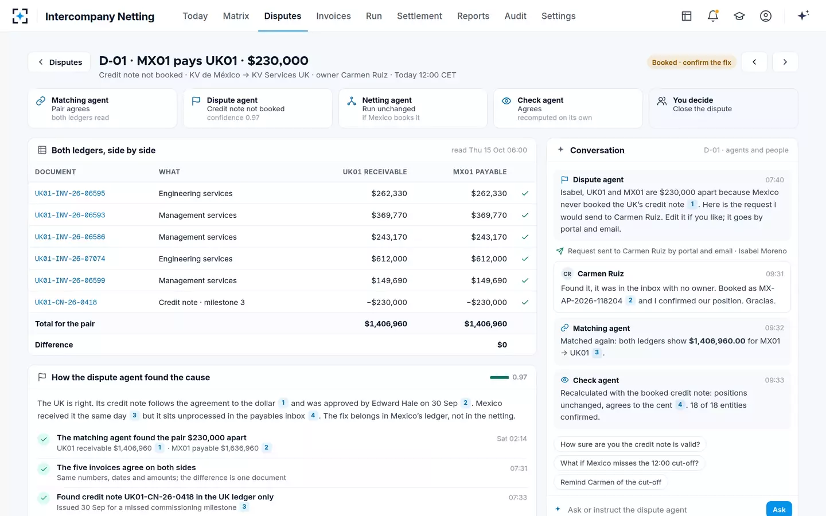This screenshot has height=516, width=826.
Task: Click the Ask button
Action: [x=779, y=509]
